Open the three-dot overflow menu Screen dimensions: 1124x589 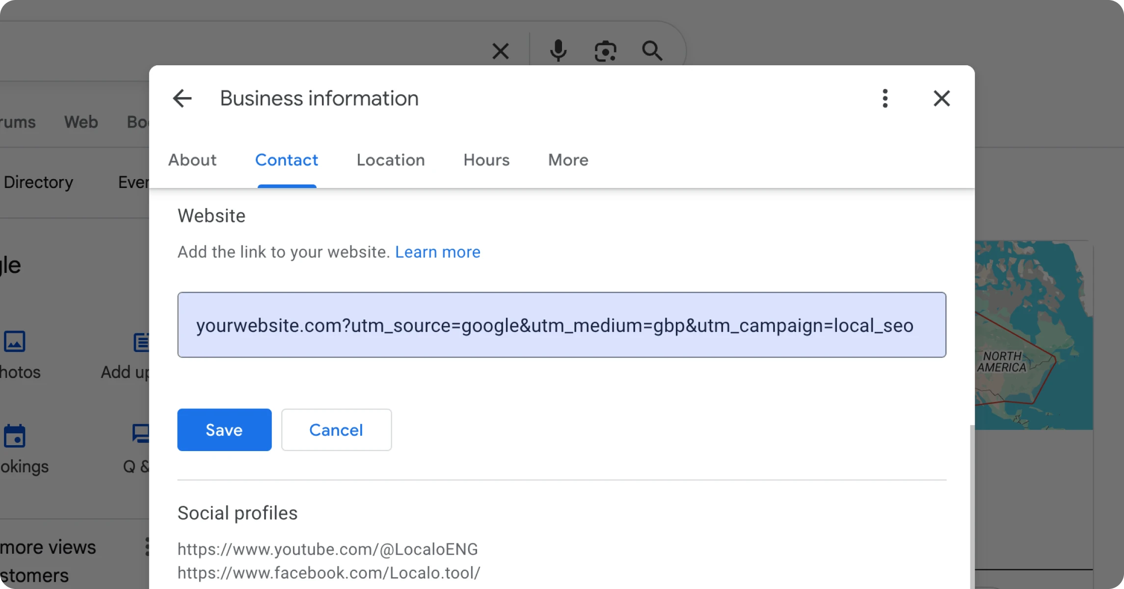tap(885, 98)
